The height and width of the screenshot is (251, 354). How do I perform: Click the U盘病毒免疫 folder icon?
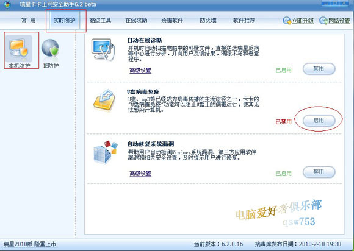(104, 101)
